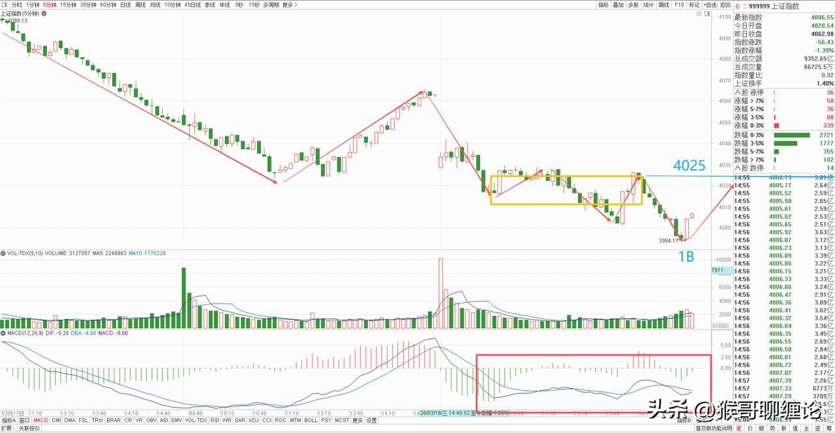
Task: Select the 30分钟 period
Action: pyautogui.click(x=88, y=5)
